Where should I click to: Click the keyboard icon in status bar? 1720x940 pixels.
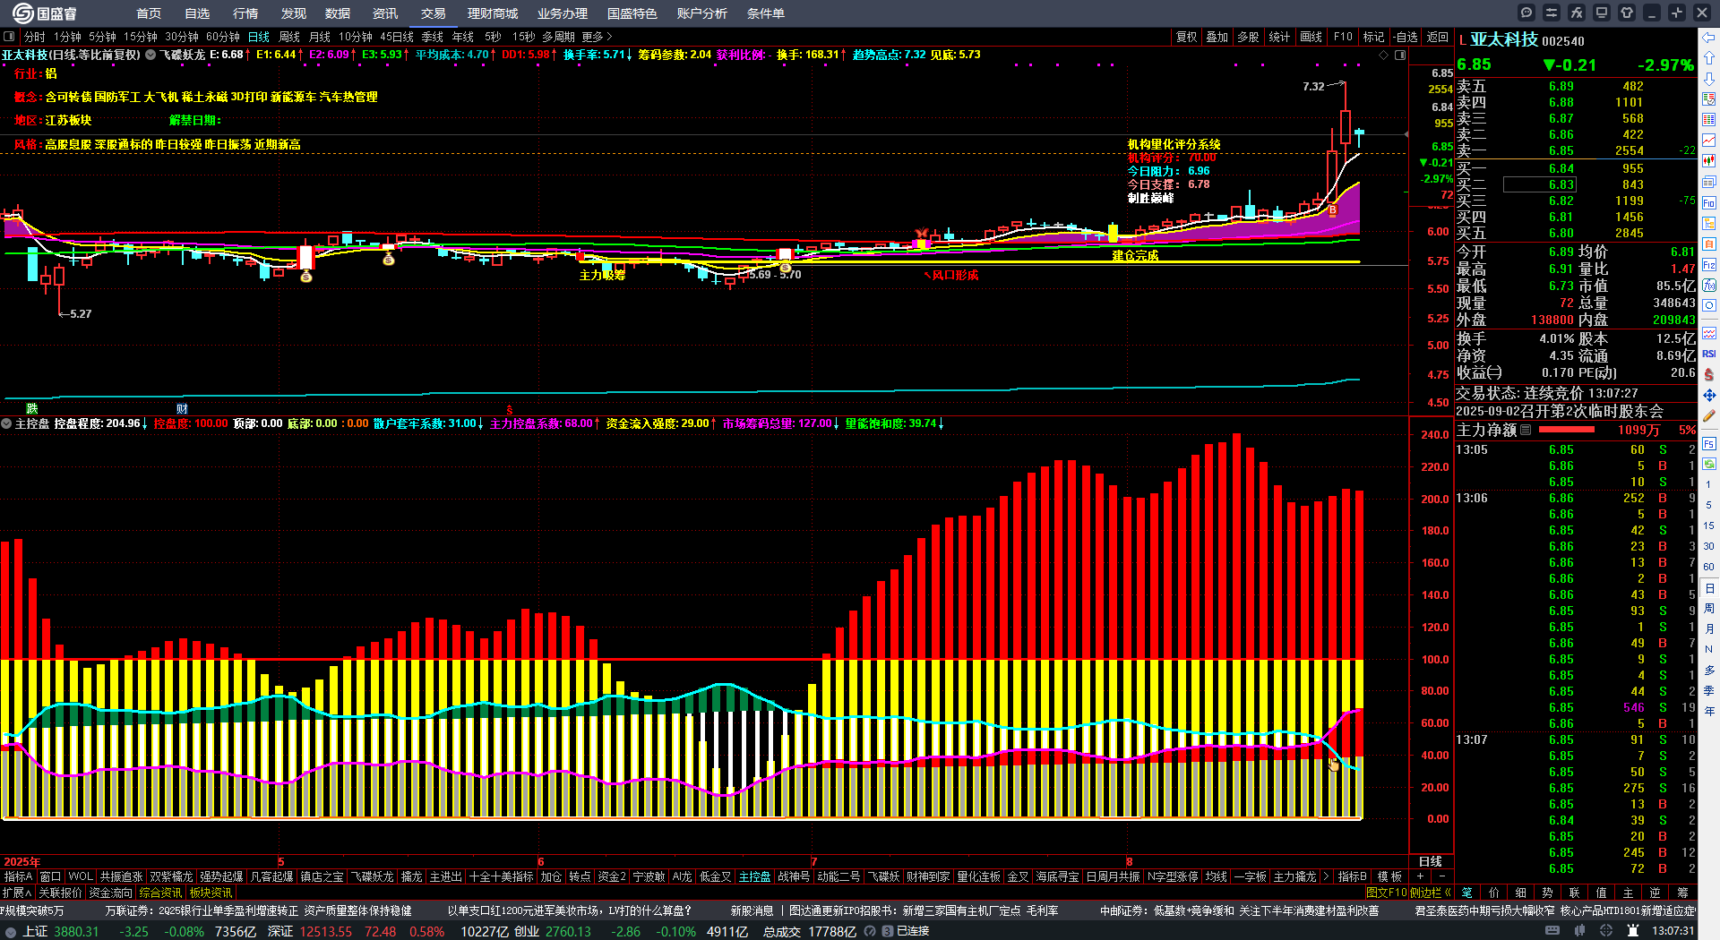[1552, 931]
